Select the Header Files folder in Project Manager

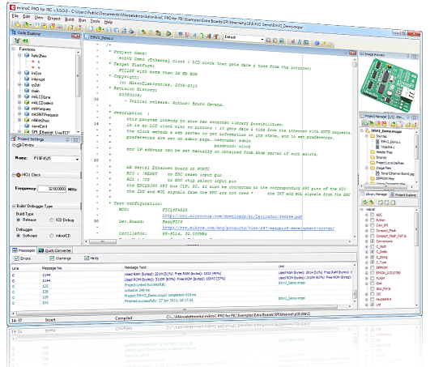(x=384, y=152)
